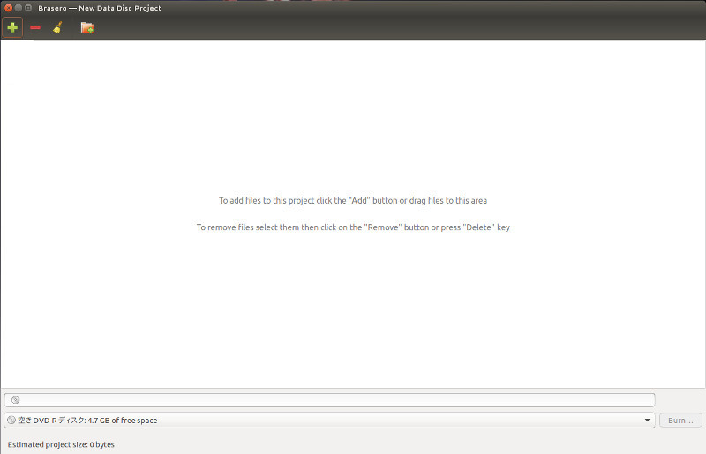Screen dimensions: 706x454
Task: Click the "To remove files select them" hint
Action: [x=353, y=227]
